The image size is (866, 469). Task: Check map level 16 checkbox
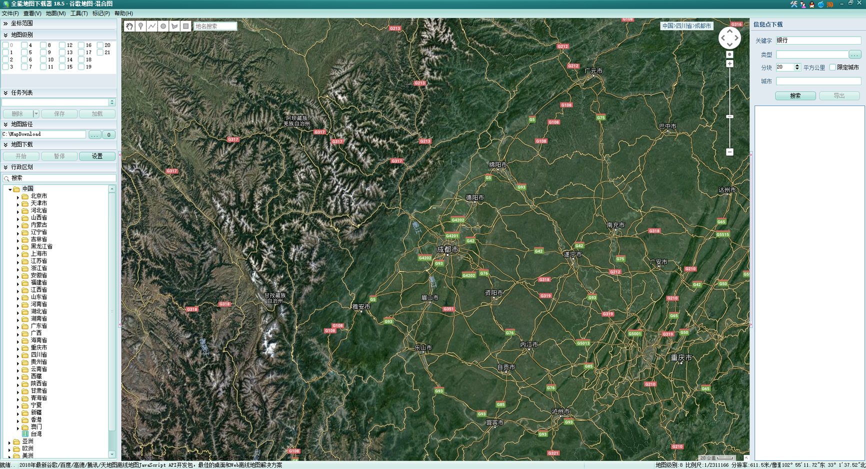pyautogui.click(x=81, y=45)
